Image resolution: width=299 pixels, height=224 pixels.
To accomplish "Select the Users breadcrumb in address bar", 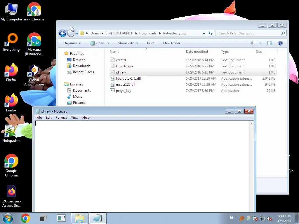I will (x=95, y=33).
